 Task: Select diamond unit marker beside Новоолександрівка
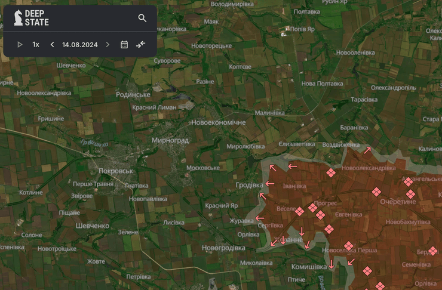(331, 173)
